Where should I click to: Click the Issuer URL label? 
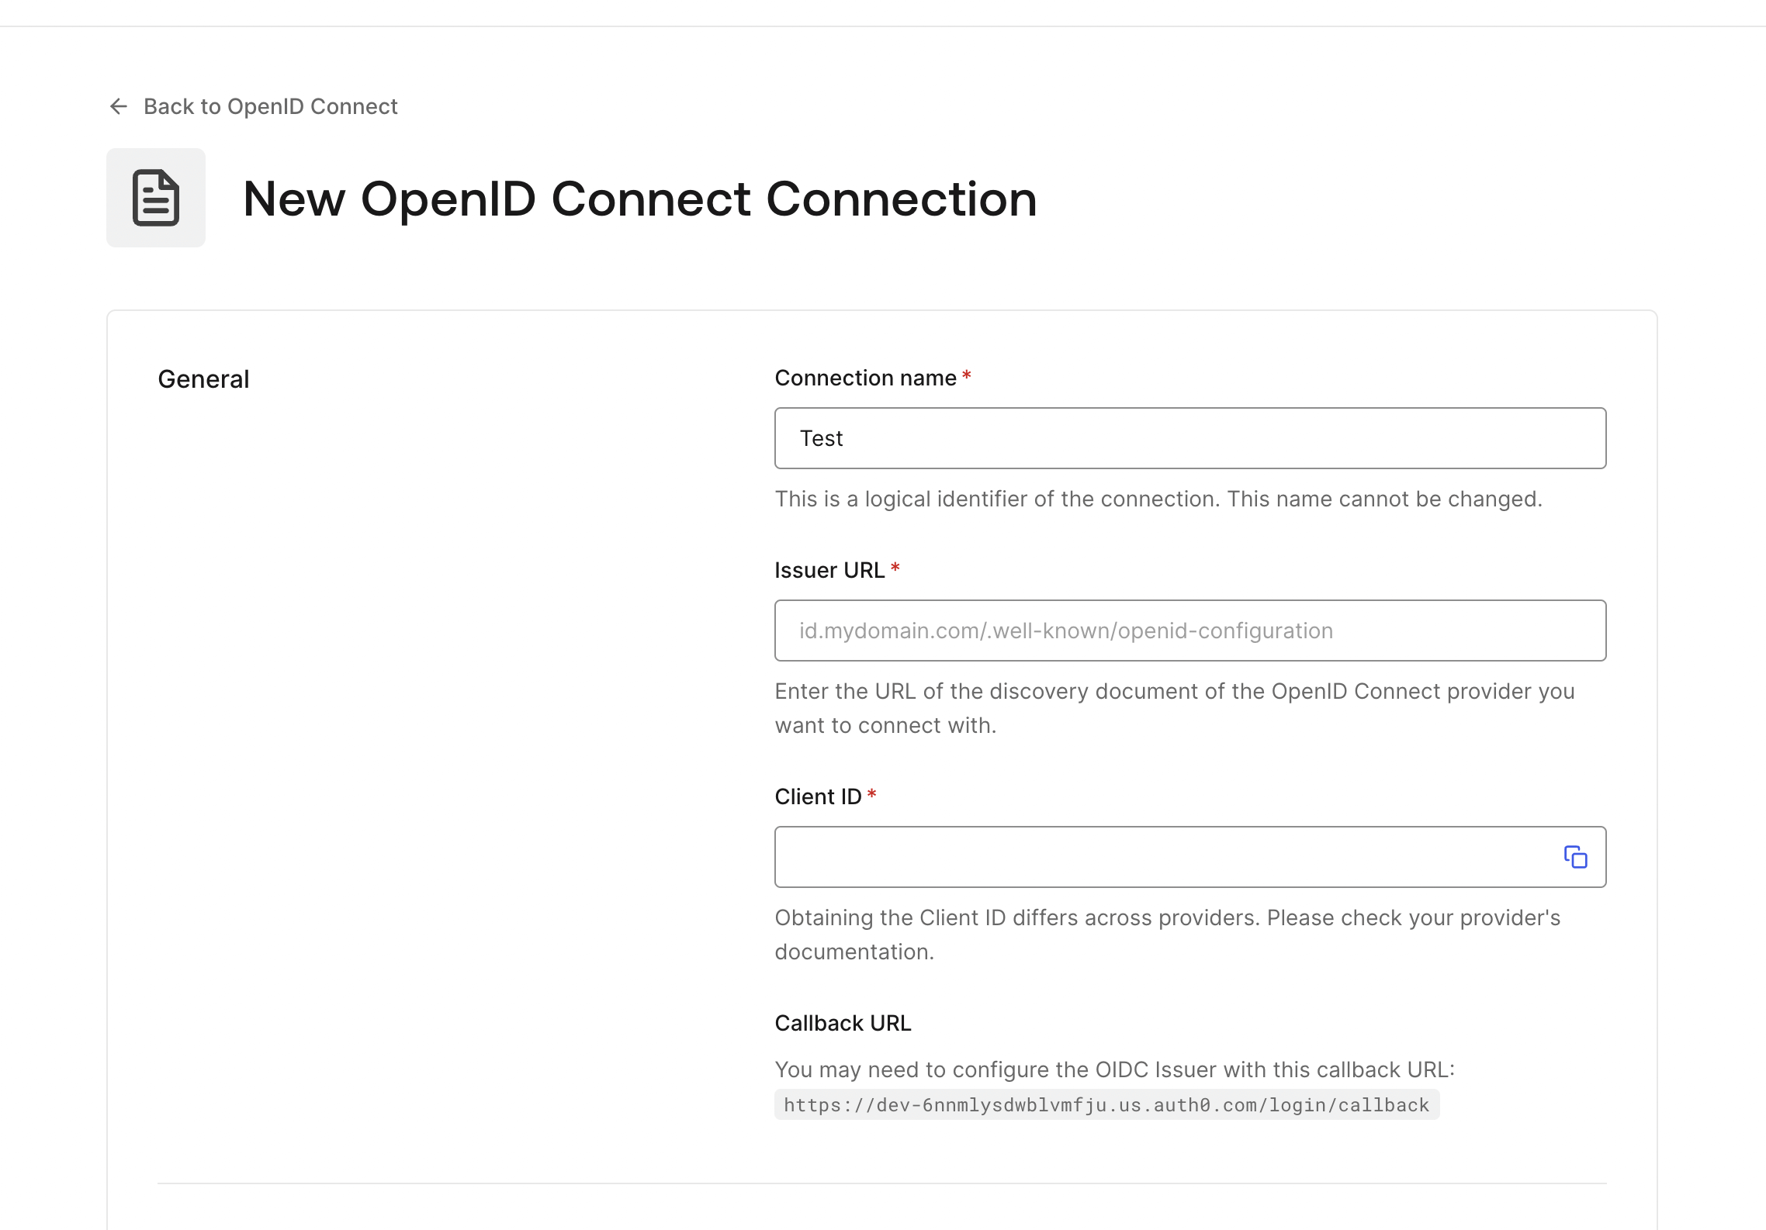(x=829, y=570)
